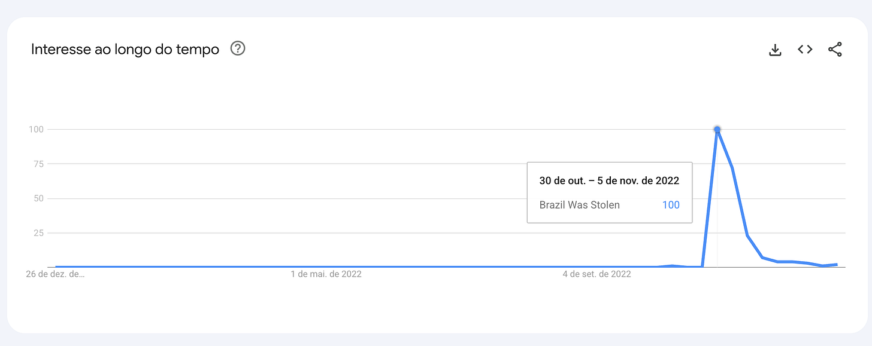Click the "4 de set. de 2022" axis label
Screen dimensions: 872x346
(x=597, y=274)
